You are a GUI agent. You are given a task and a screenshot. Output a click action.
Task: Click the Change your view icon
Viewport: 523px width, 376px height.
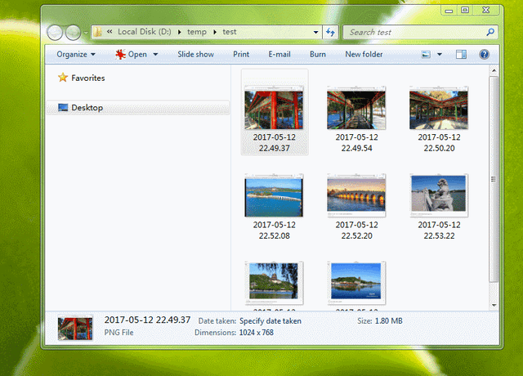(426, 55)
